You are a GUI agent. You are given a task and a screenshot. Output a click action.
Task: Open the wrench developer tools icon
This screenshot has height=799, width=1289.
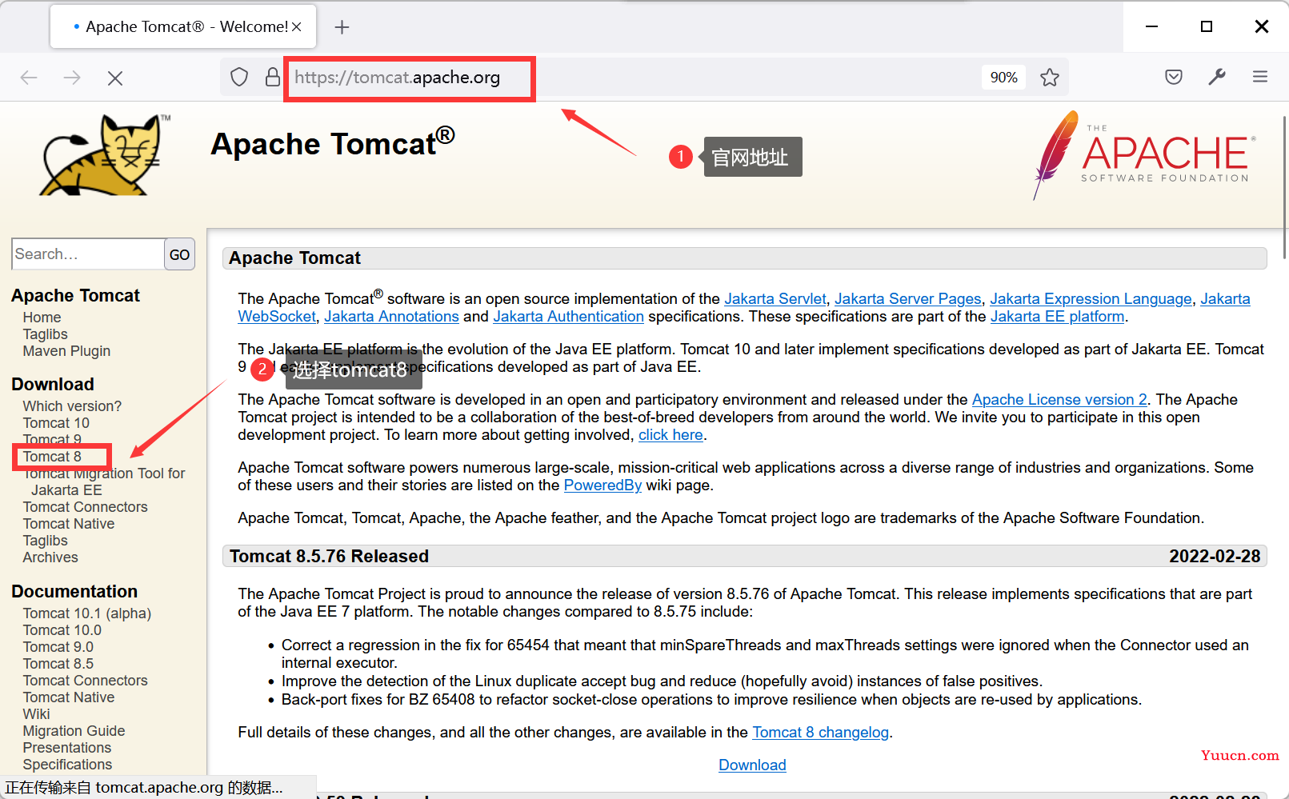(x=1217, y=77)
